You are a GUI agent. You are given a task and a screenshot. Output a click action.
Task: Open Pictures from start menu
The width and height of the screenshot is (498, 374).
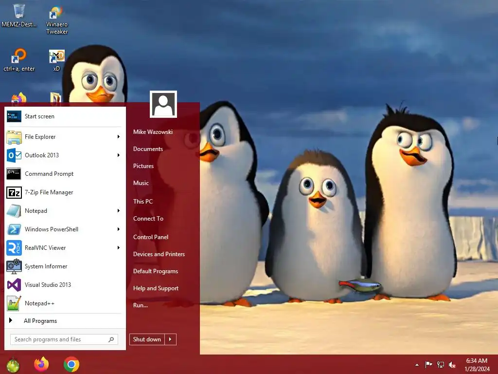(143, 166)
